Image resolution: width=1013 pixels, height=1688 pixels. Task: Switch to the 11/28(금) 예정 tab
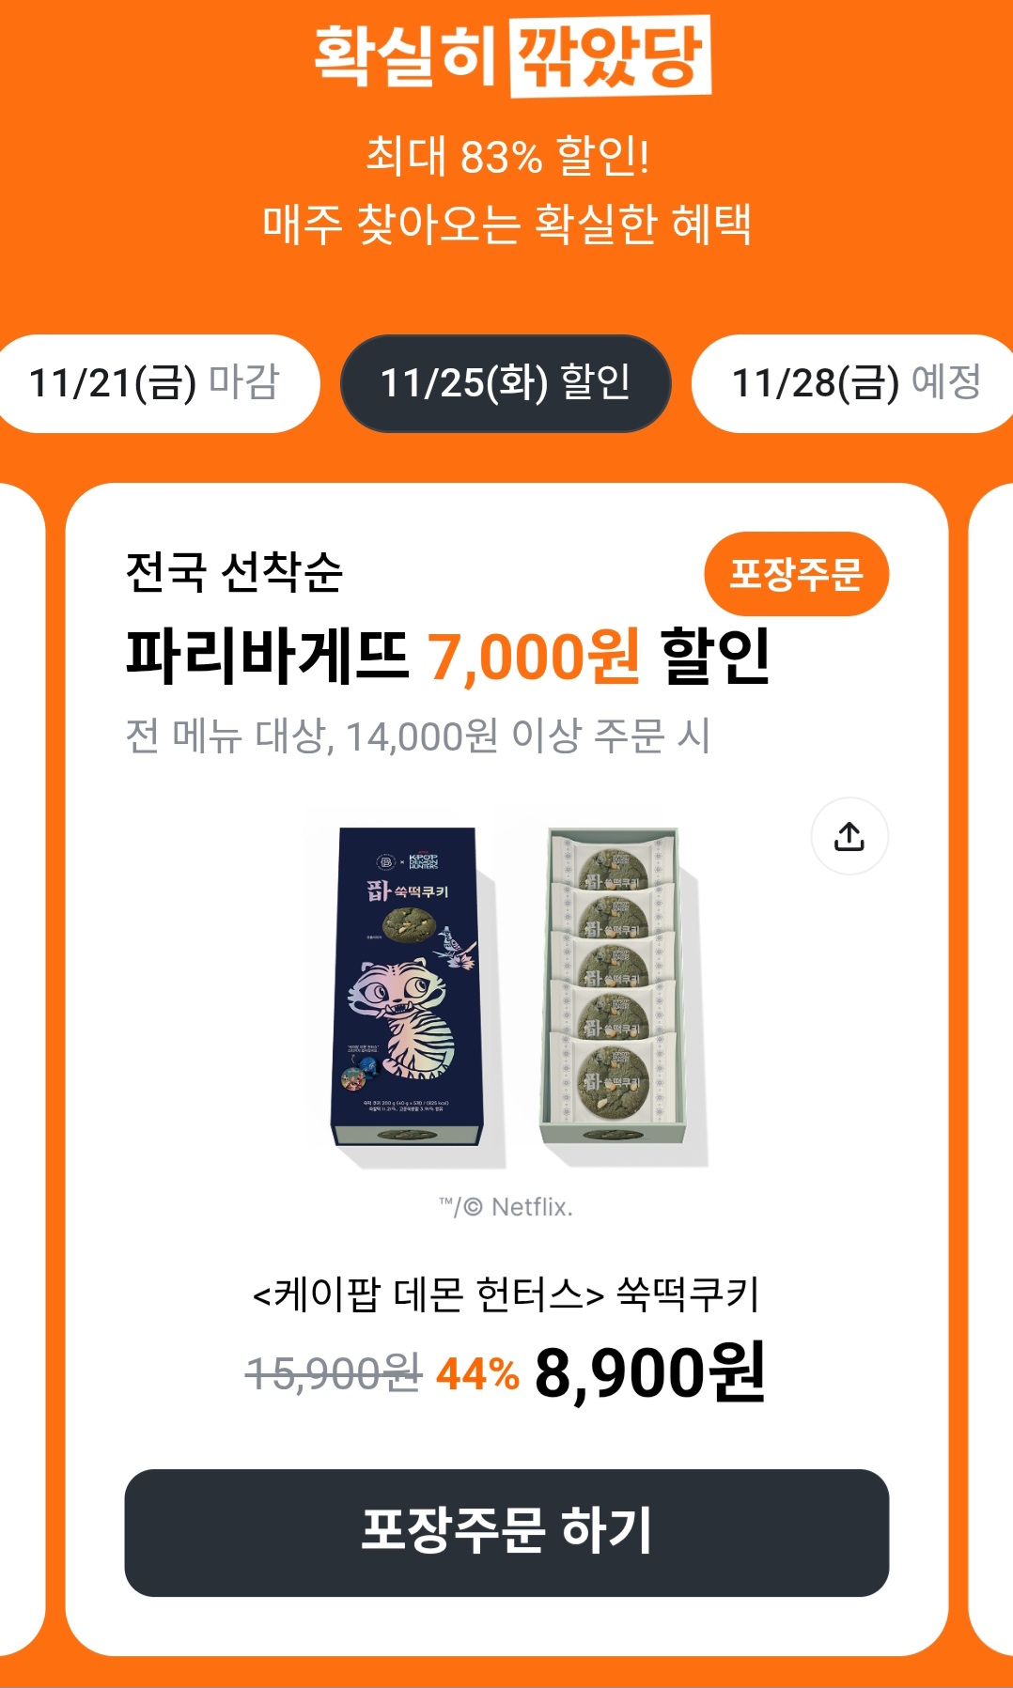coord(853,383)
